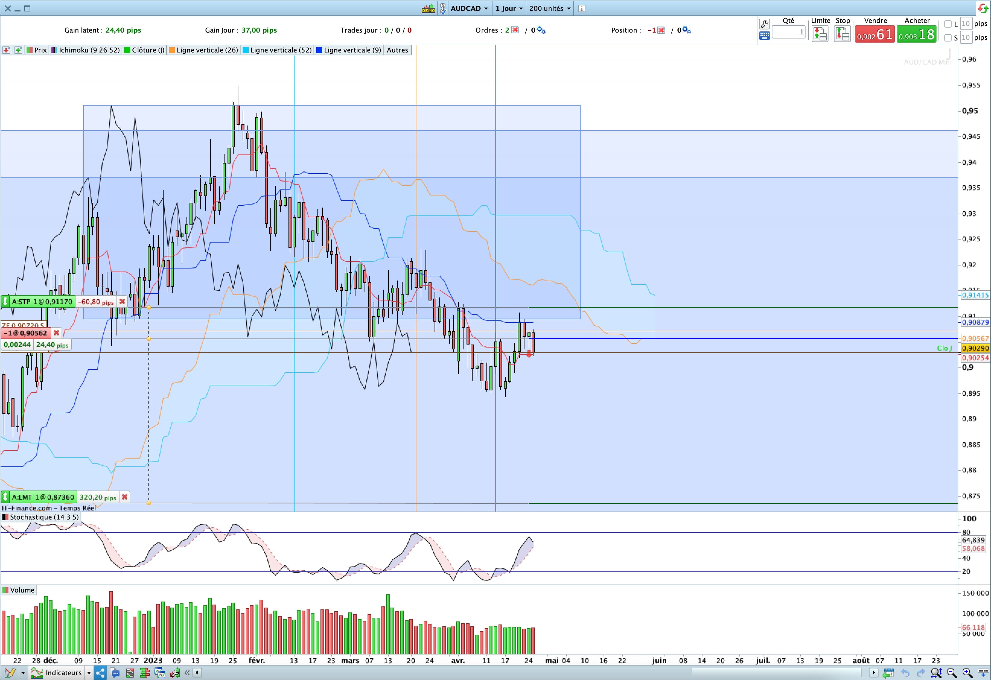Select the Ichimoku (9 26 52) tab

coord(85,50)
